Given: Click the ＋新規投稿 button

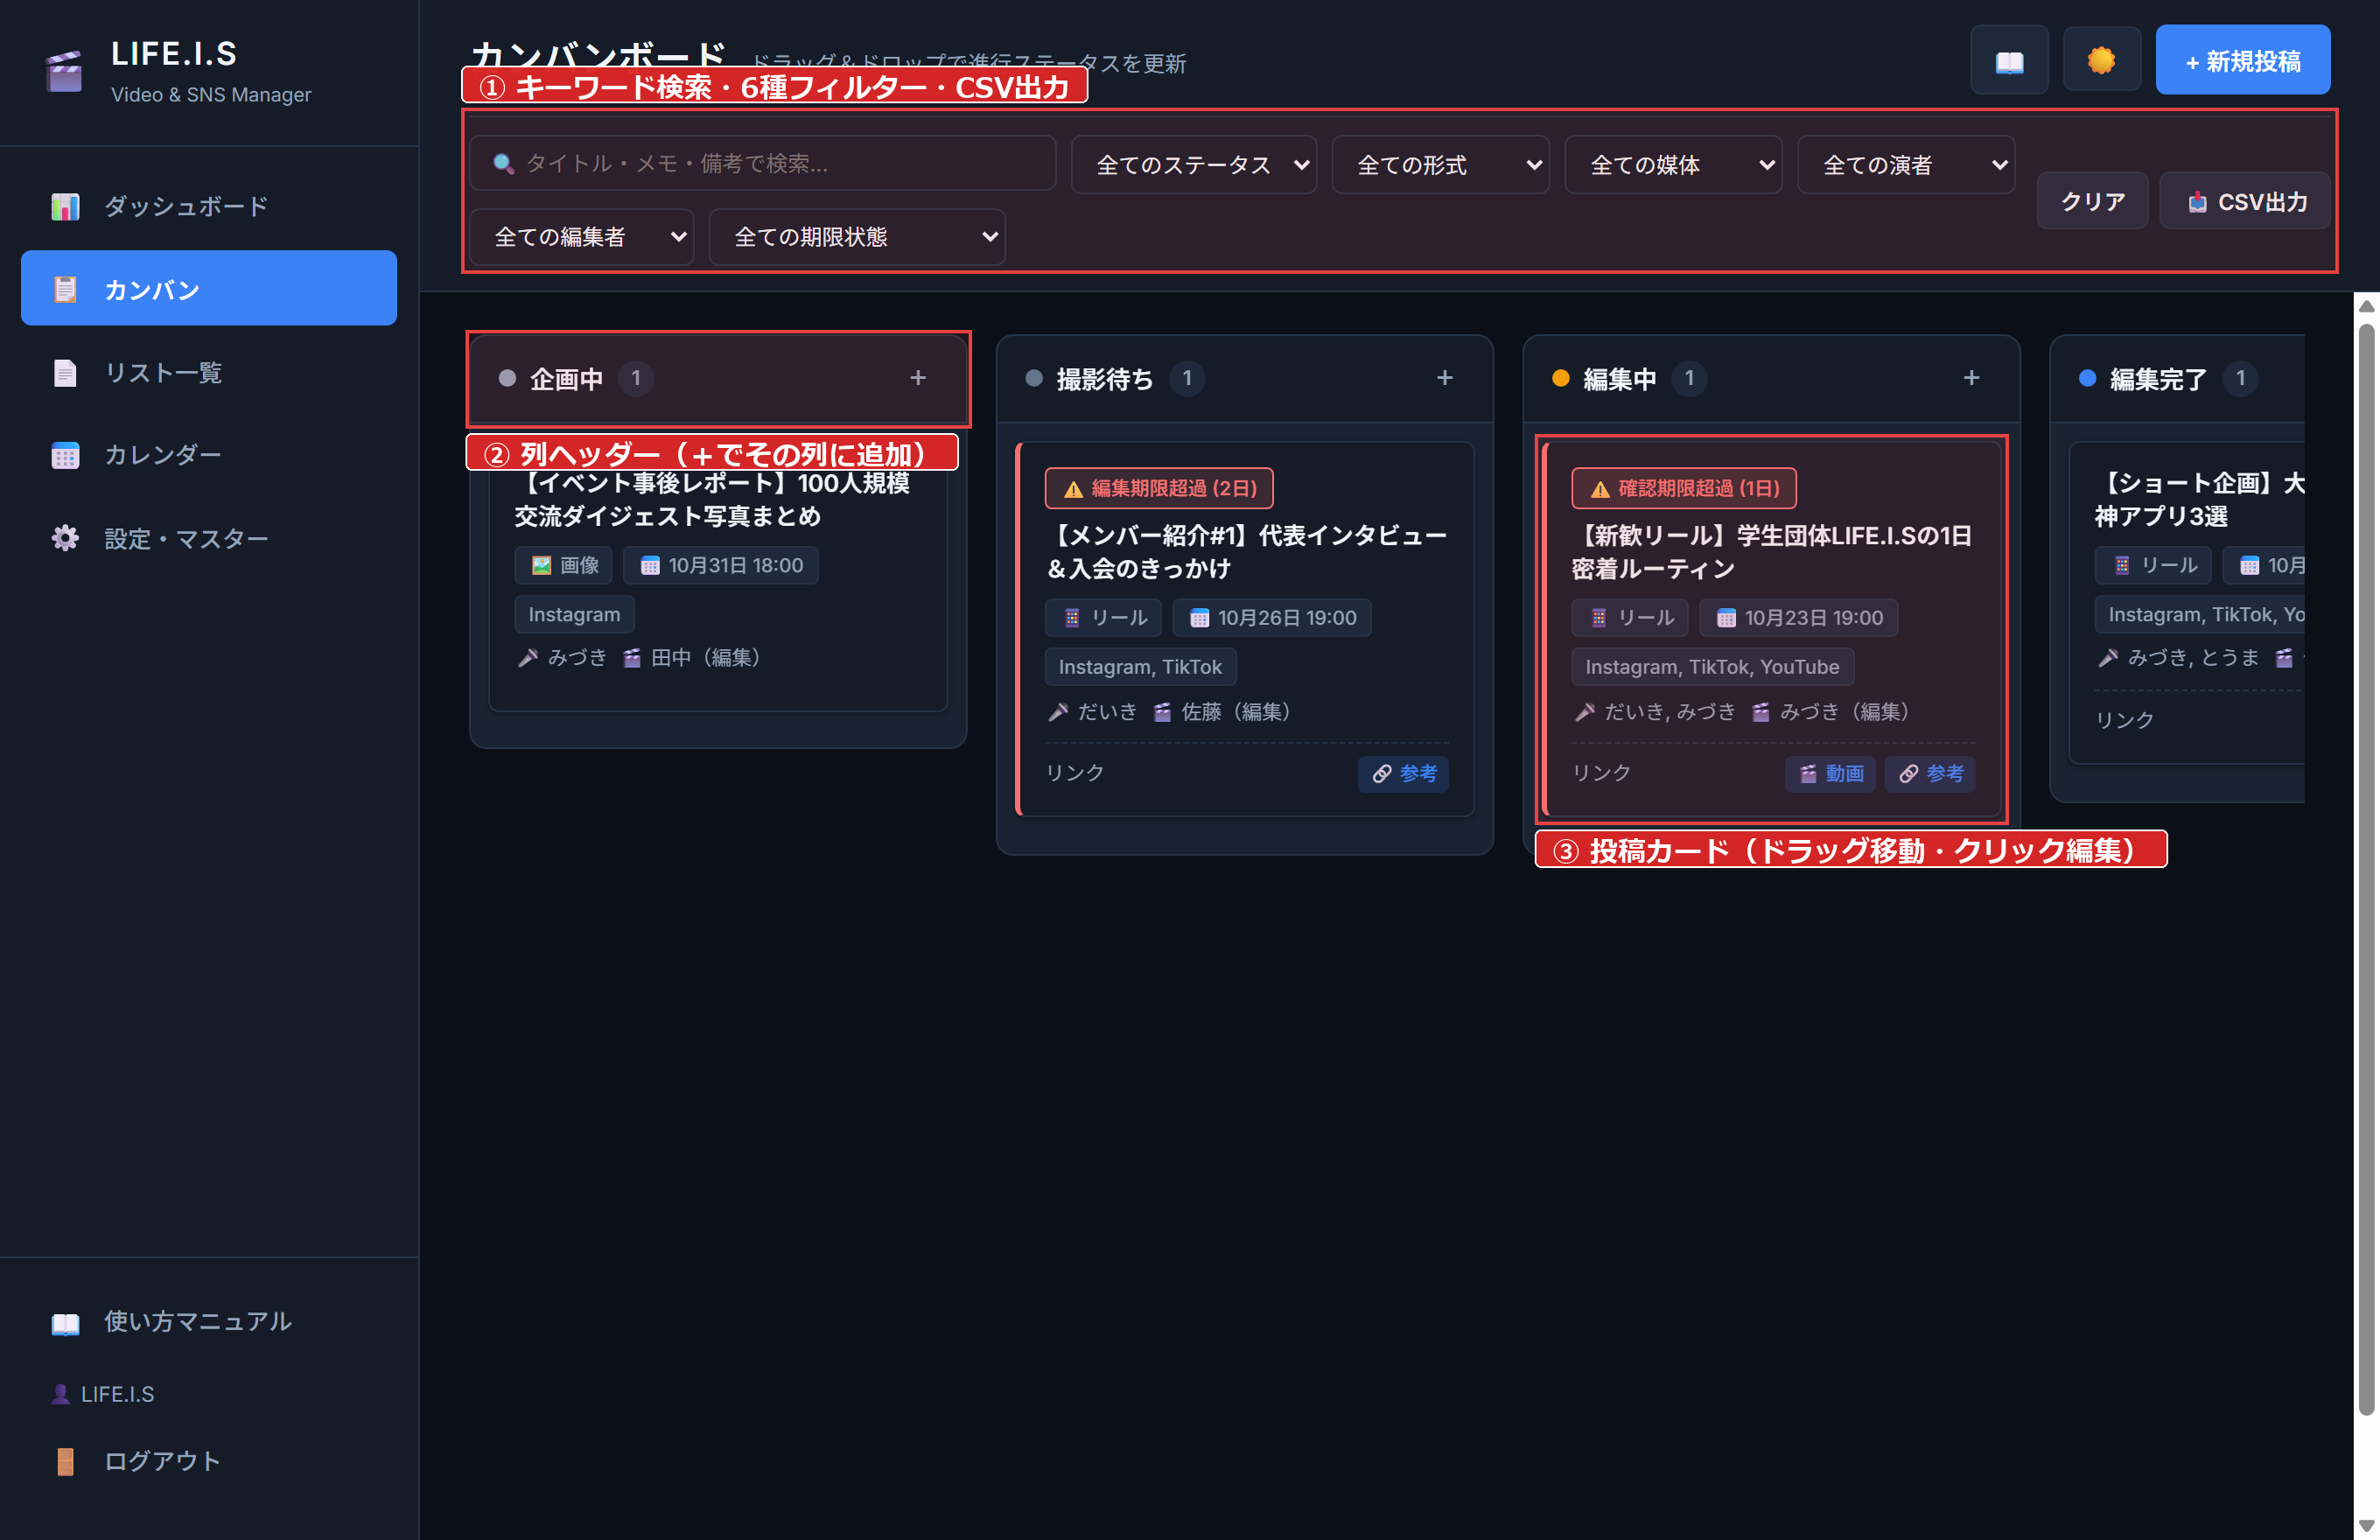Looking at the screenshot, I should 2242,61.
